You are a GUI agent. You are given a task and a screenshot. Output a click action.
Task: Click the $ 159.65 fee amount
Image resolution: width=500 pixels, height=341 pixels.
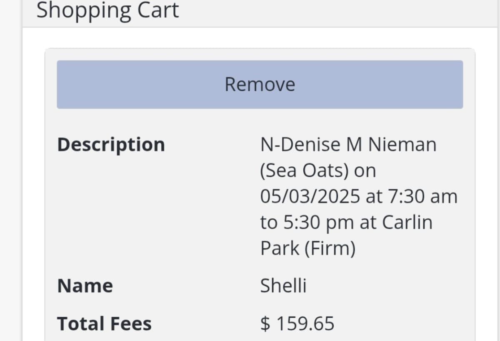click(x=297, y=324)
